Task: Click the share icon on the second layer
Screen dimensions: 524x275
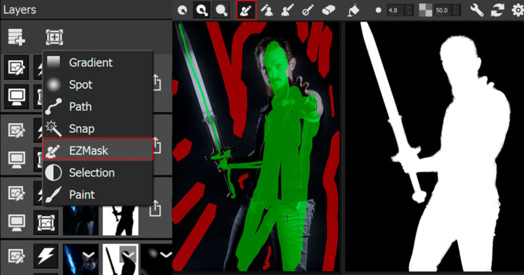Action: [x=156, y=146]
